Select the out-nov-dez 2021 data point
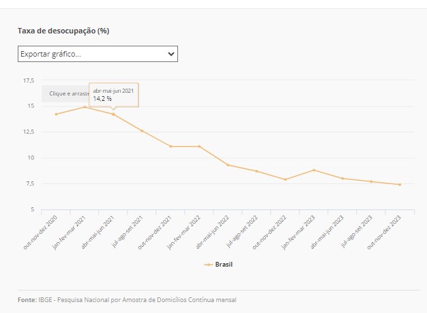The image size is (427, 313). tap(171, 146)
